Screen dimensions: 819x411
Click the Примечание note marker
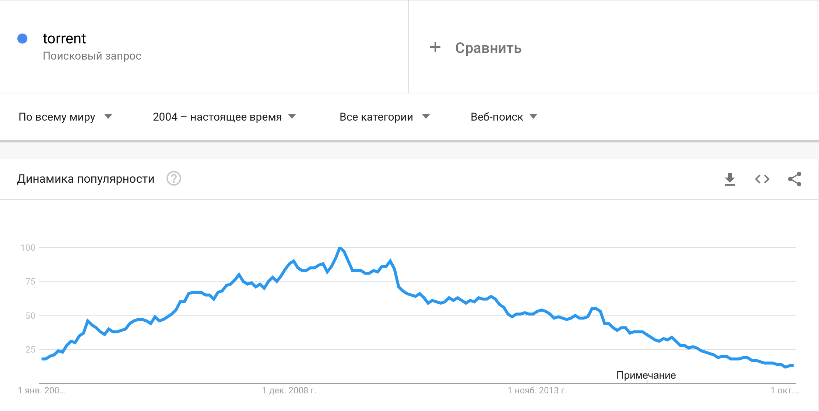(x=646, y=375)
